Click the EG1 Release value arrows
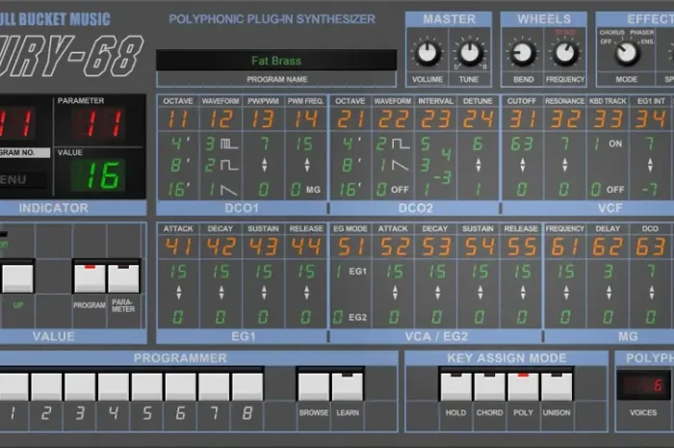The height and width of the screenshot is (448, 674). (306, 293)
